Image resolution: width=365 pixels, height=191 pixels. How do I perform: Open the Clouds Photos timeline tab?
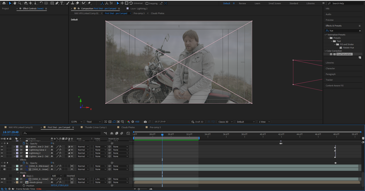128,127
